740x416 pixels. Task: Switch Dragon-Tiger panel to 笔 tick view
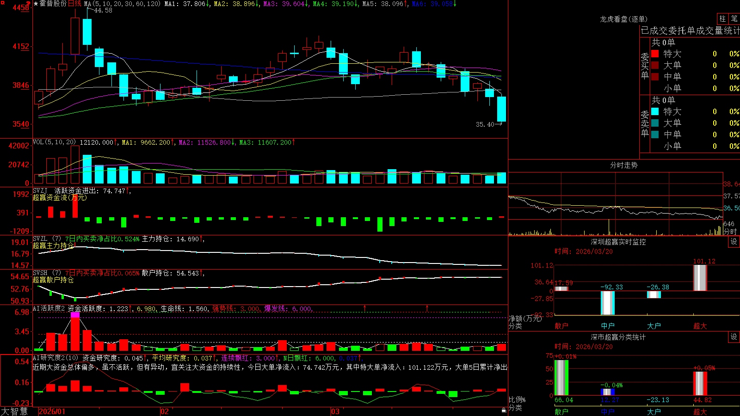point(734,18)
